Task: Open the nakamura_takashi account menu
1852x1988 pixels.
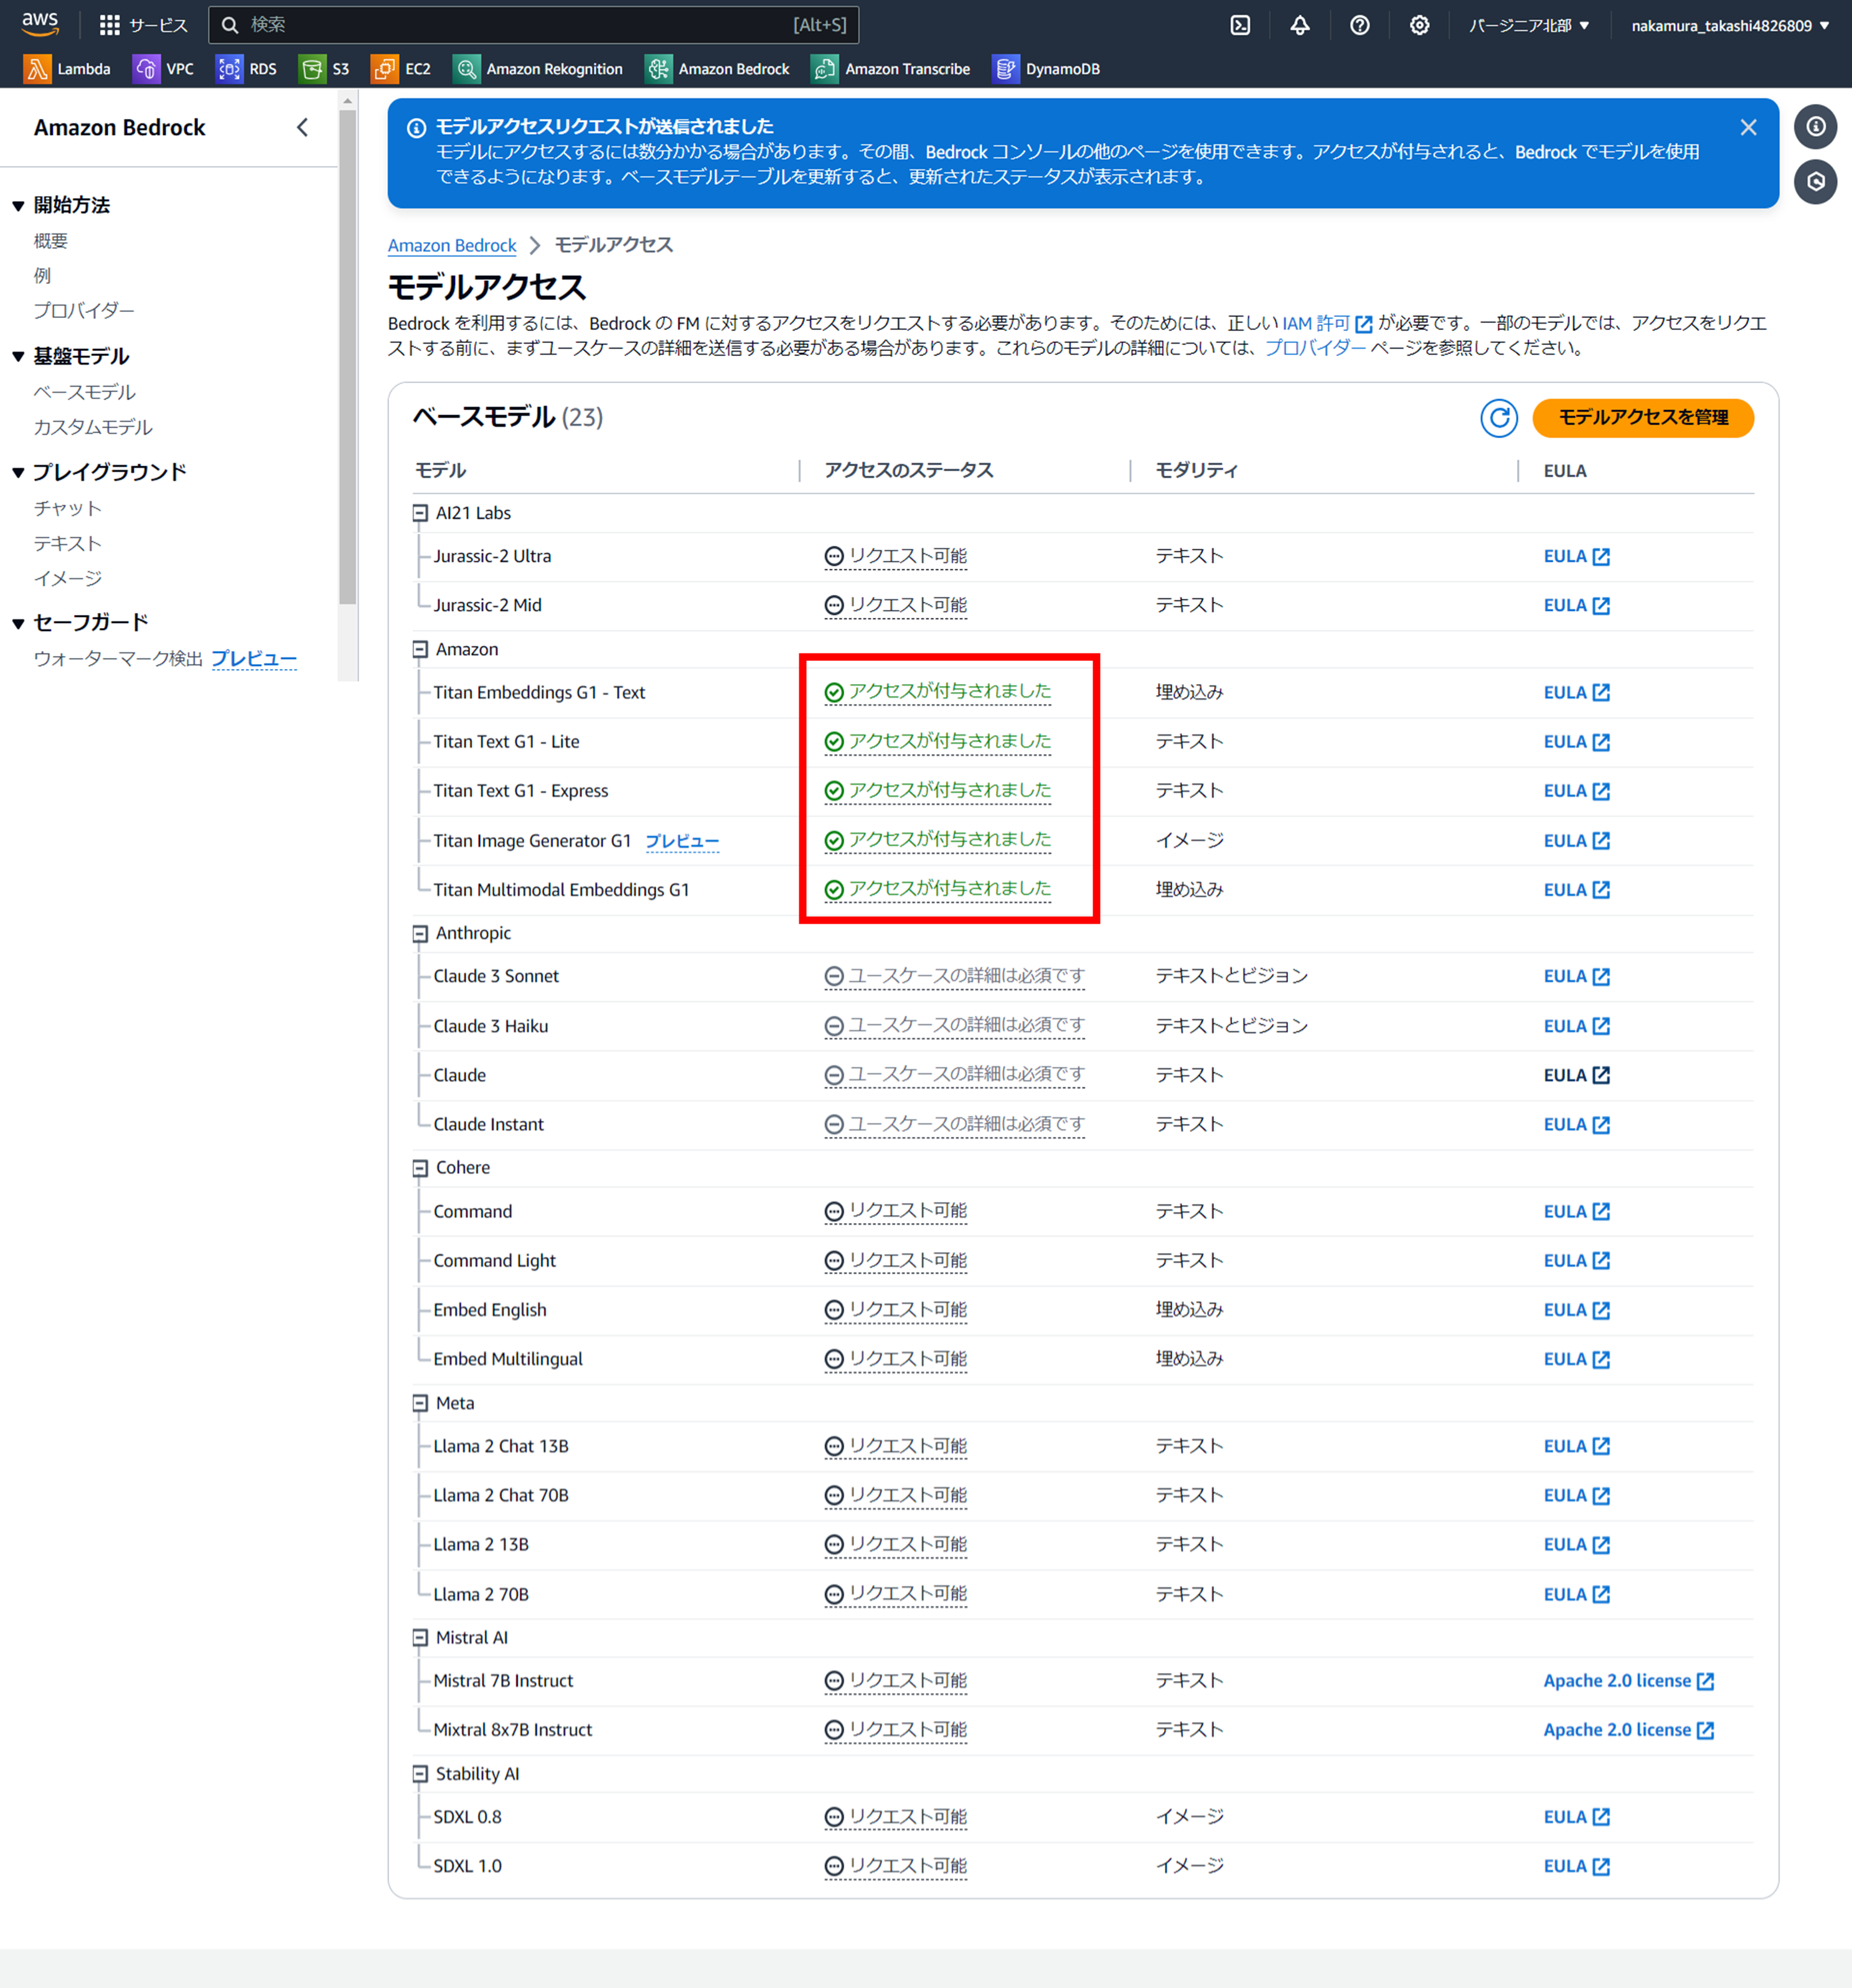Action: 1729,26
